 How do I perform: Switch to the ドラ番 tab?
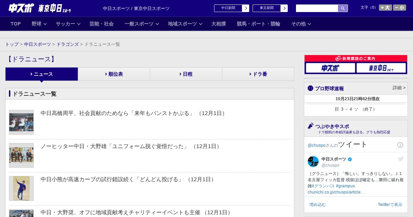pos(258,74)
